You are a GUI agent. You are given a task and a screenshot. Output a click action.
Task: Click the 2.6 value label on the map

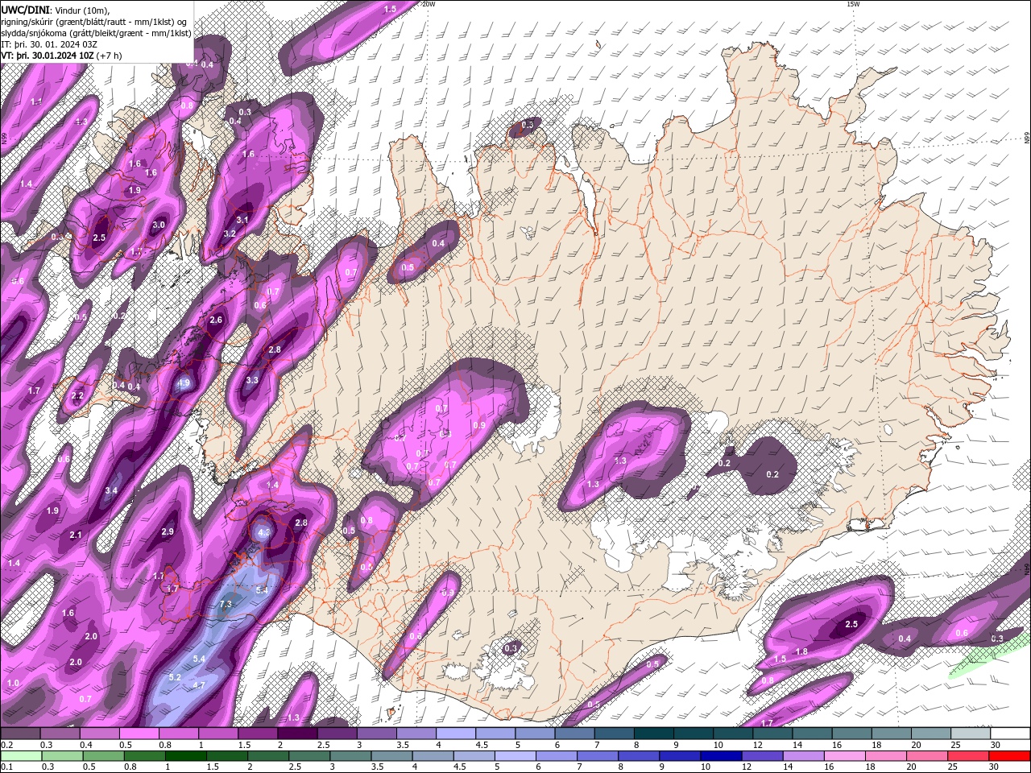click(x=216, y=320)
